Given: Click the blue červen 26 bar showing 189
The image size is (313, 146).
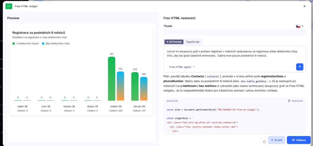Looking at the screenshot, I should click(144, 89).
